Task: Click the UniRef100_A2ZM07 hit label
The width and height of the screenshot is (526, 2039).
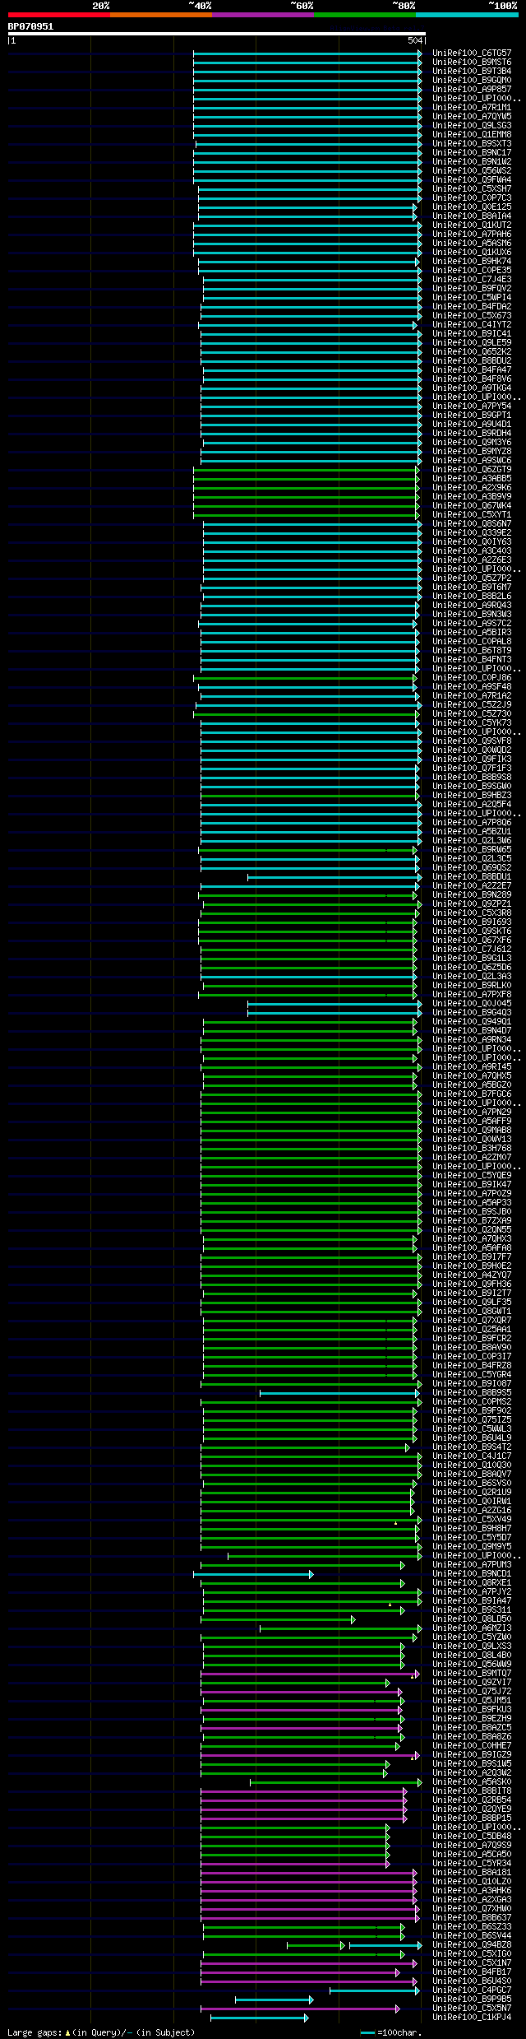Action: point(472,1157)
